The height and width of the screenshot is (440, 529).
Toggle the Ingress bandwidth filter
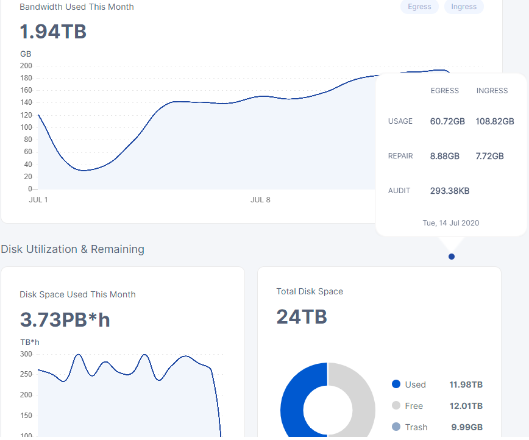[x=464, y=7]
